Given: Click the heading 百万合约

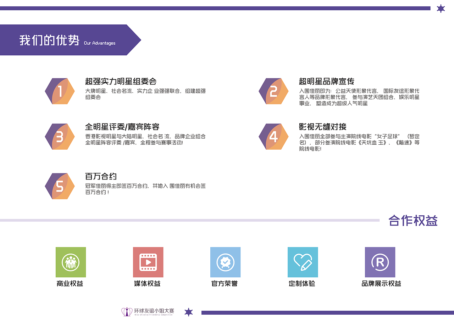Looking at the screenshot, I should tap(101, 176).
